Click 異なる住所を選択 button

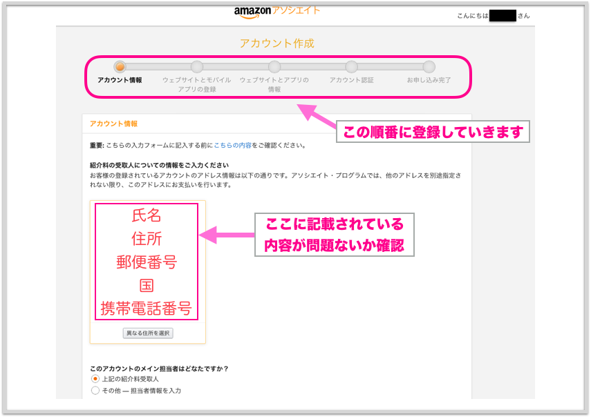click(x=148, y=333)
